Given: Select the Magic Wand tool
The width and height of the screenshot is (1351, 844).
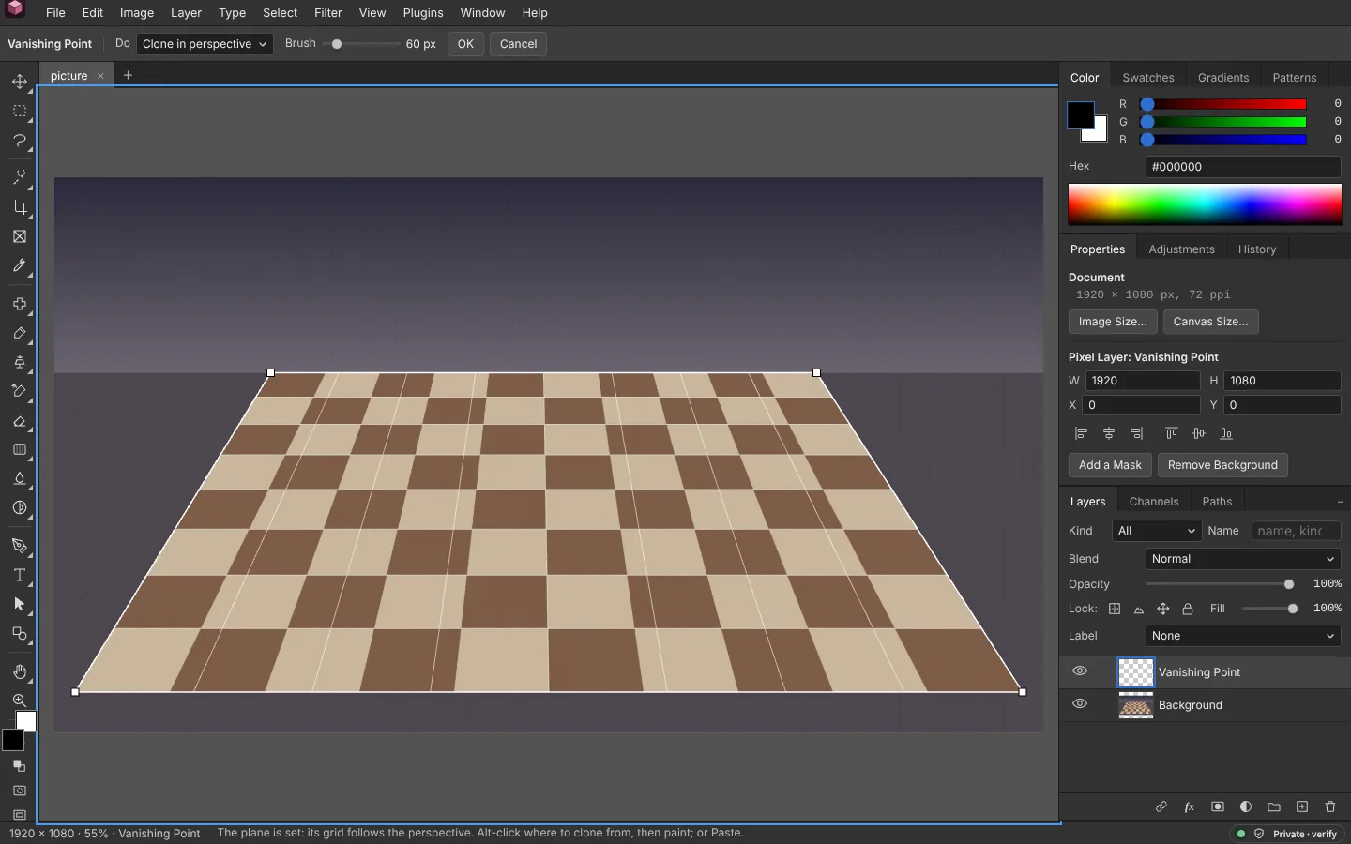Looking at the screenshot, I should pos(20,177).
